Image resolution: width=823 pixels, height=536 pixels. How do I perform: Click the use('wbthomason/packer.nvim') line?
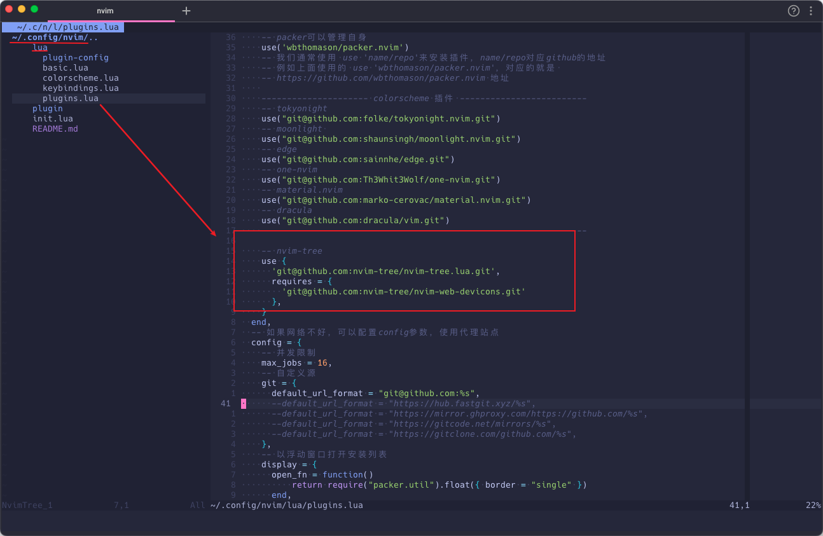pyautogui.click(x=335, y=48)
